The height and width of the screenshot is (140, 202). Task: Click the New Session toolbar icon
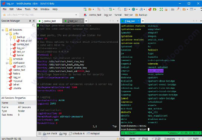(x=85, y=9)
